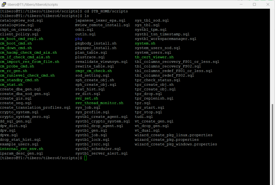Click file catalogview.sql

17,25
